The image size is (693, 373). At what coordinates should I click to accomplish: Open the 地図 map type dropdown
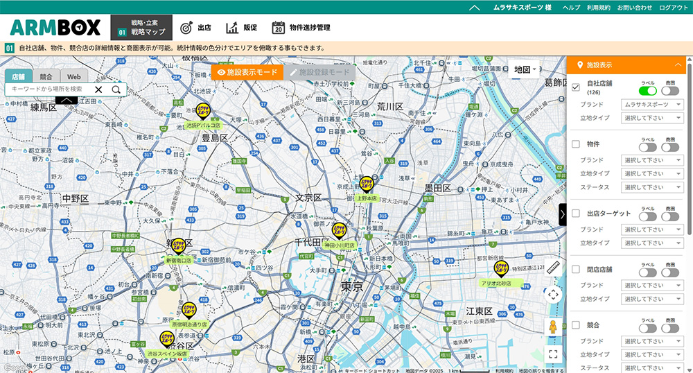point(525,69)
